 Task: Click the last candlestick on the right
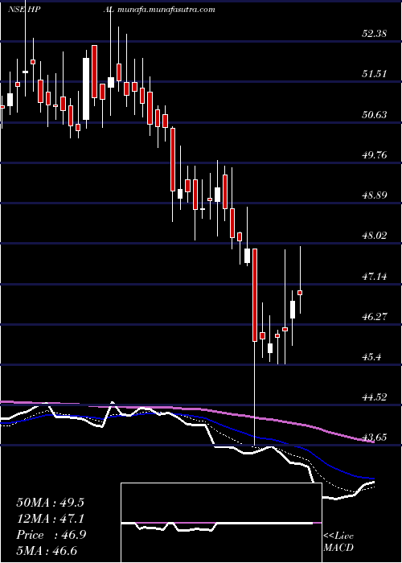click(300, 293)
